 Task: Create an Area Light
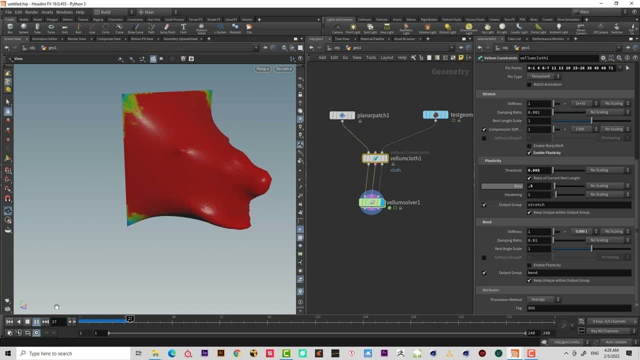(386, 28)
